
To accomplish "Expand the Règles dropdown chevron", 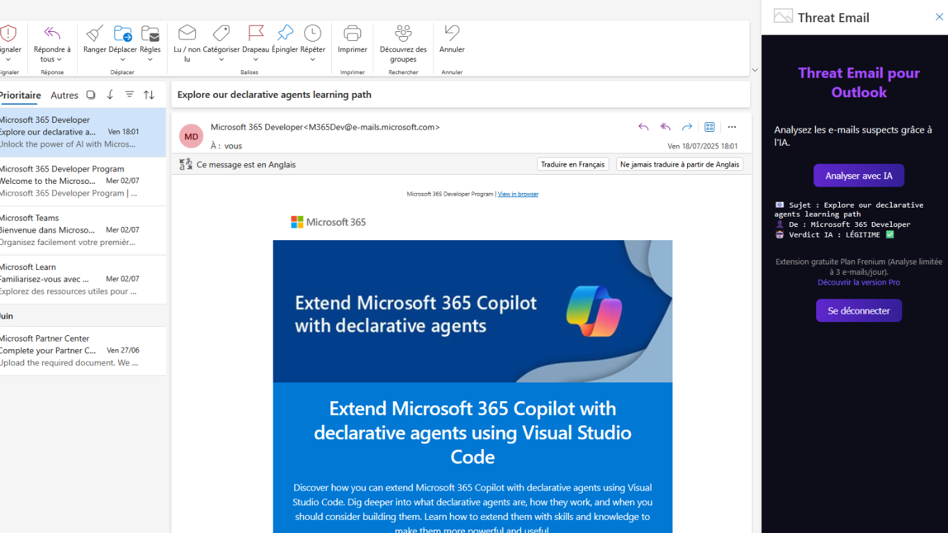I will pos(150,60).
